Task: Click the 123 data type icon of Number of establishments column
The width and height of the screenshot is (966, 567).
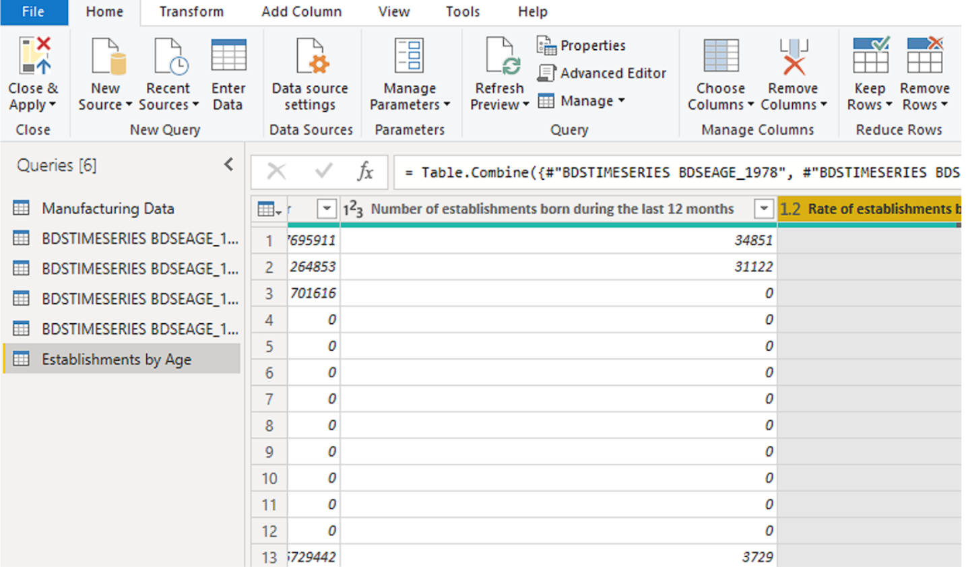Action: pyautogui.click(x=353, y=209)
